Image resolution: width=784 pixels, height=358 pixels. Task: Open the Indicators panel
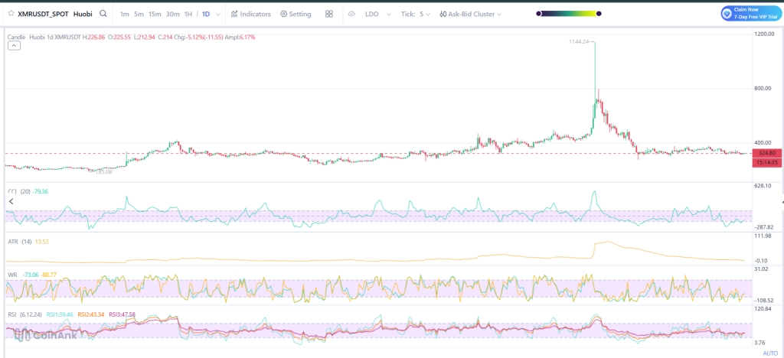(x=250, y=14)
